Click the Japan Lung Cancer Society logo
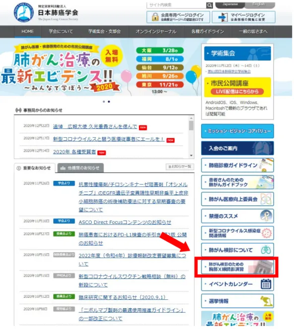The height and width of the screenshot is (329, 294). click(x=24, y=12)
